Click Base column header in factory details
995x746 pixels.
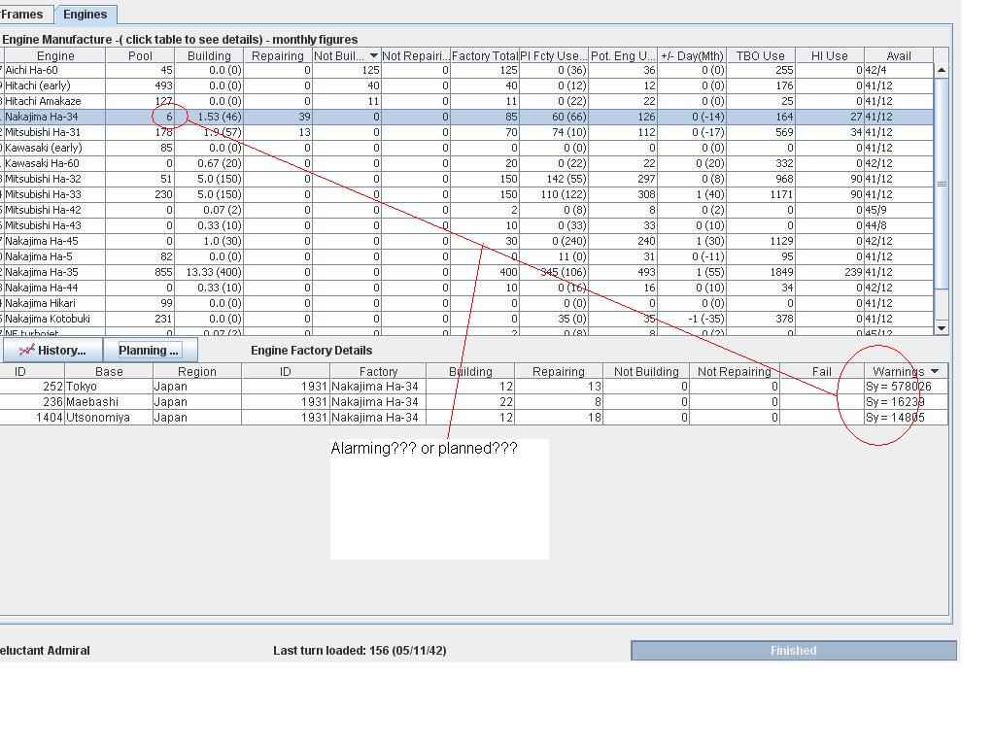point(109,371)
